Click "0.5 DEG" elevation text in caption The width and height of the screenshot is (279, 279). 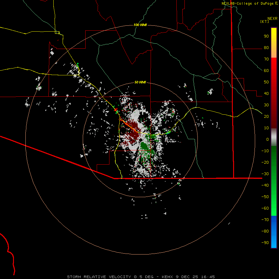144,277
